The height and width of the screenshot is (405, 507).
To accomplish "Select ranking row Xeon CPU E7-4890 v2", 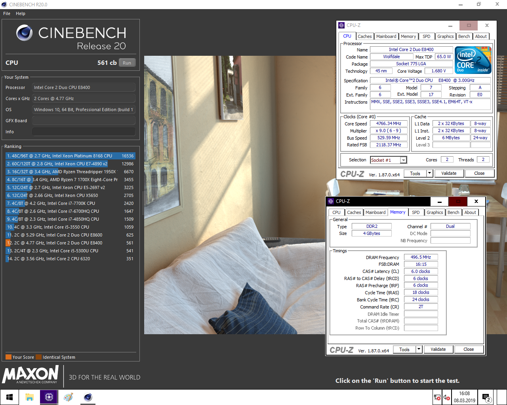I will [71, 164].
